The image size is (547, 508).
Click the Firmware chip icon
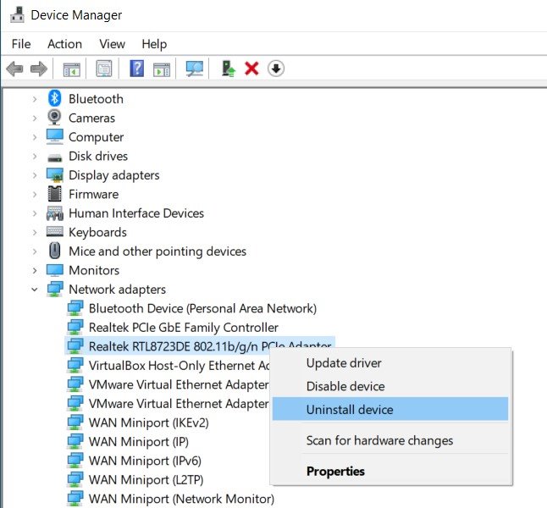tap(55, 194)
